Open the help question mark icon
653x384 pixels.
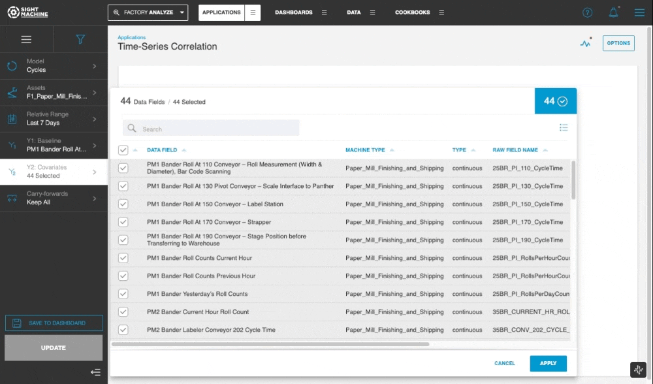click(x=587, y=12)
